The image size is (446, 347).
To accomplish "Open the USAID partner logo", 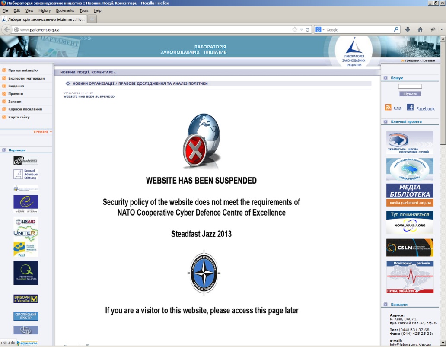I will click(25, 222).
